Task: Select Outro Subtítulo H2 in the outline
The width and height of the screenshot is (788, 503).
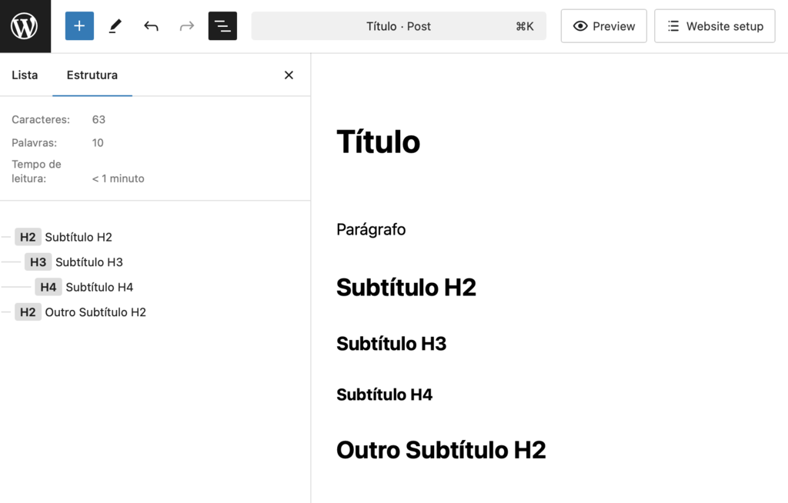Action: click(x=94, y=311)
